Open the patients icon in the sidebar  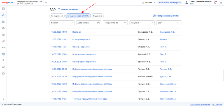click(x=3, y=28)
